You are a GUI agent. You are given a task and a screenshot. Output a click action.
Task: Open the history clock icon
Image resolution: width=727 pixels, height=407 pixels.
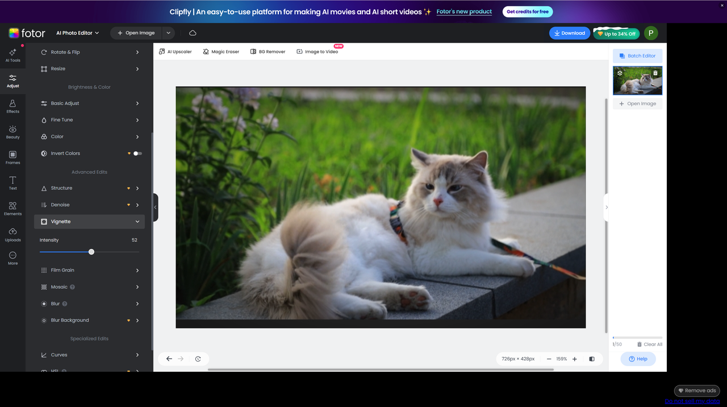click(x=198, y=359)
